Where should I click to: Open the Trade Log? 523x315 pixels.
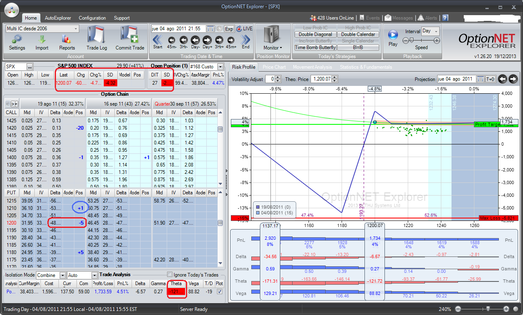coord(97,38)
